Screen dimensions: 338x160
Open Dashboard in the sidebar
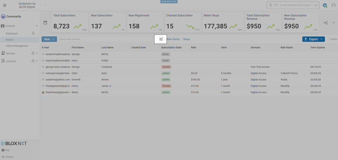click(12, 33)
